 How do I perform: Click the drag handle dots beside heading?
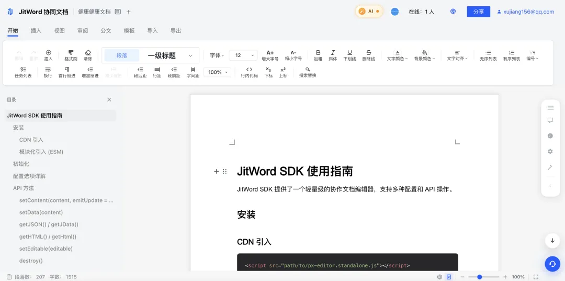224,172
